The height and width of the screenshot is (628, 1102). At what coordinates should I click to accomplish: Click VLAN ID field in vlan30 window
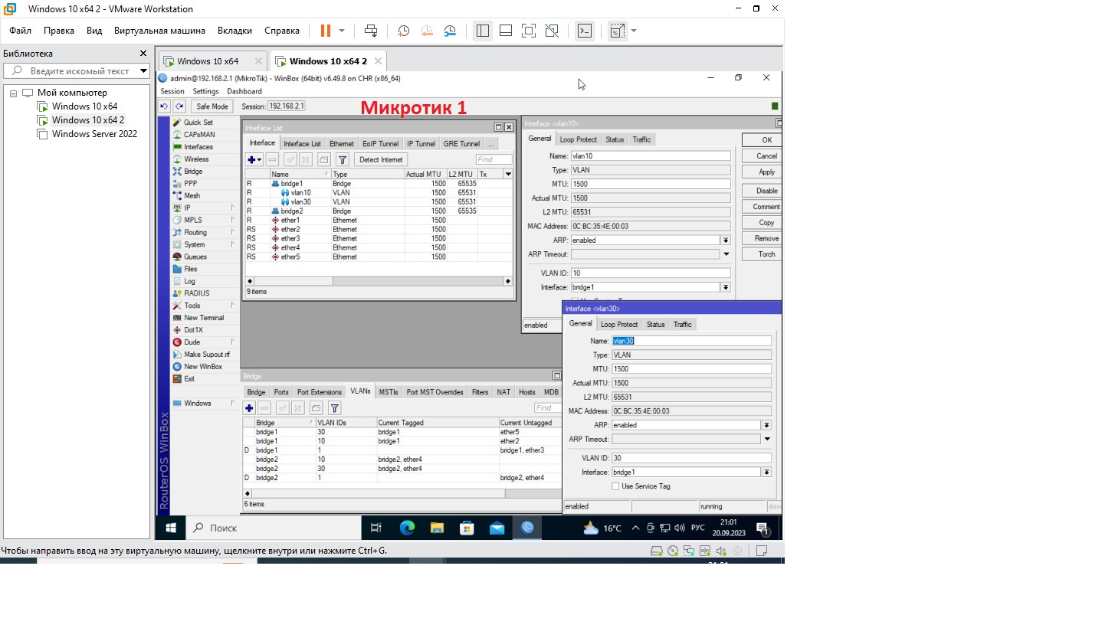(x=691, y=458)
